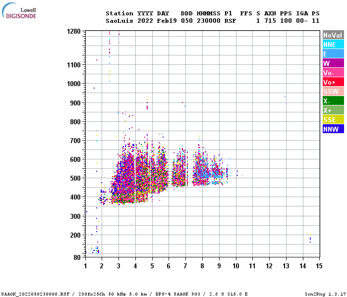Click the PPS value 100
This screenshot has width=347, height=297.
pyautogui.click(x=286, y=21)
